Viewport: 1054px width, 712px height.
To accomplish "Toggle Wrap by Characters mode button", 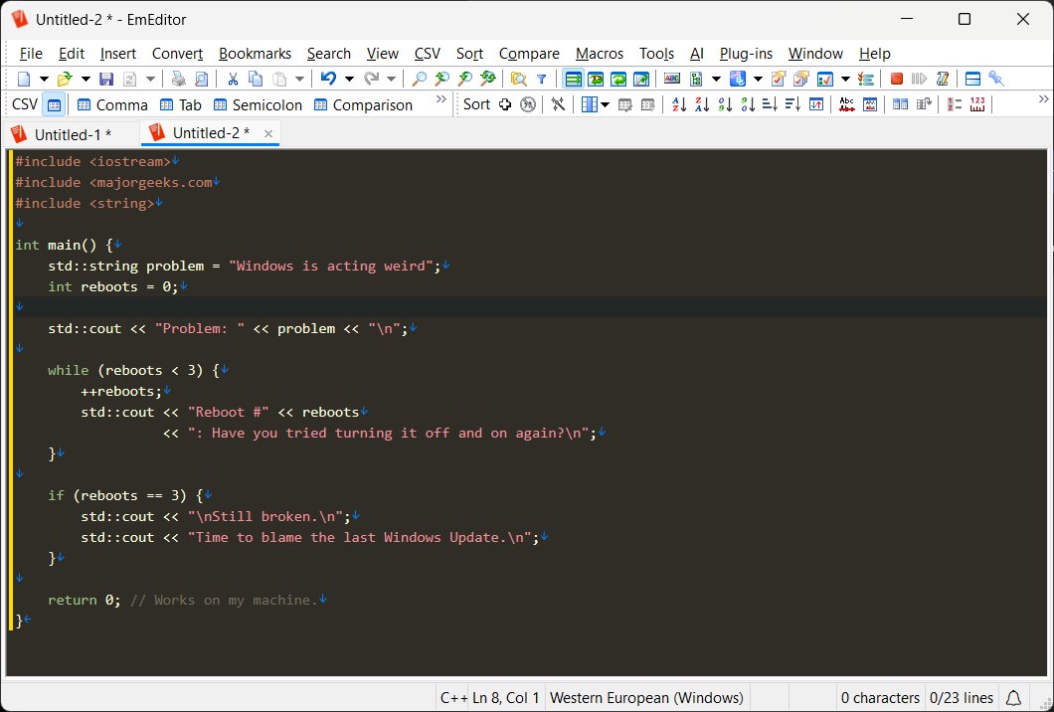I will pos(596,79).
